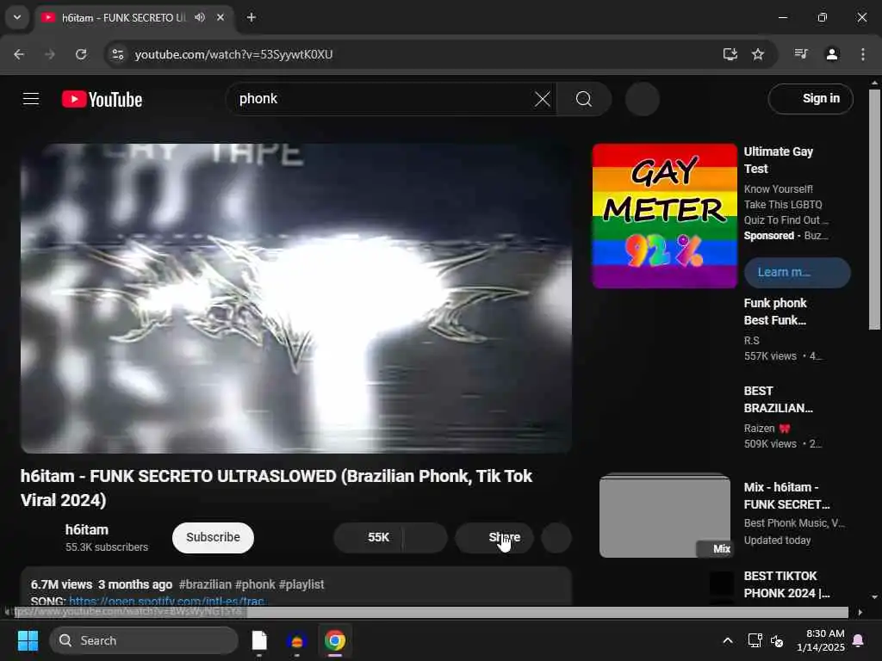Open the taskbar clock showing 8:30 AM
This screenshot has height=661, width=882.
click(821, 640)
